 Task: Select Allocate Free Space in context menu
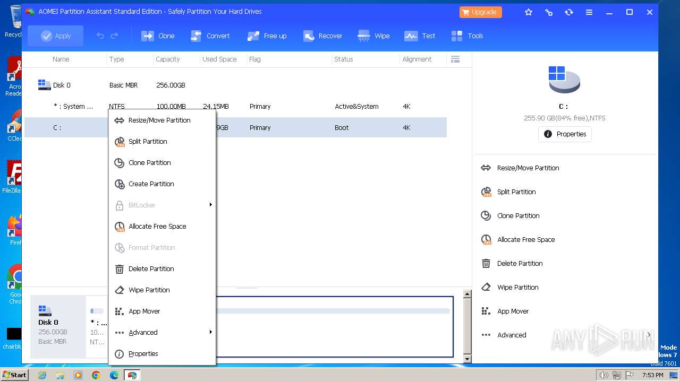(162, 227)
